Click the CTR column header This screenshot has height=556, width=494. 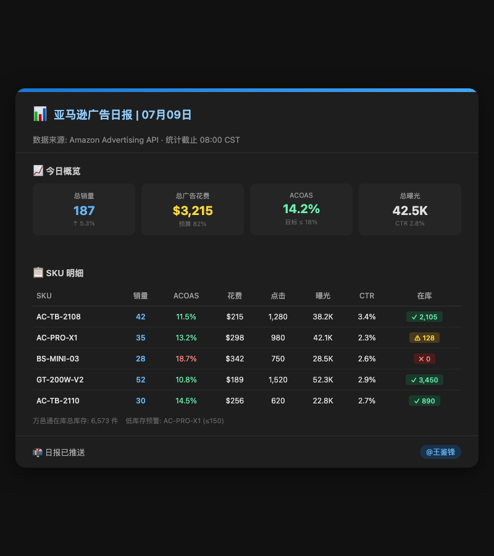pyautogui.click(x=367, y=296)
